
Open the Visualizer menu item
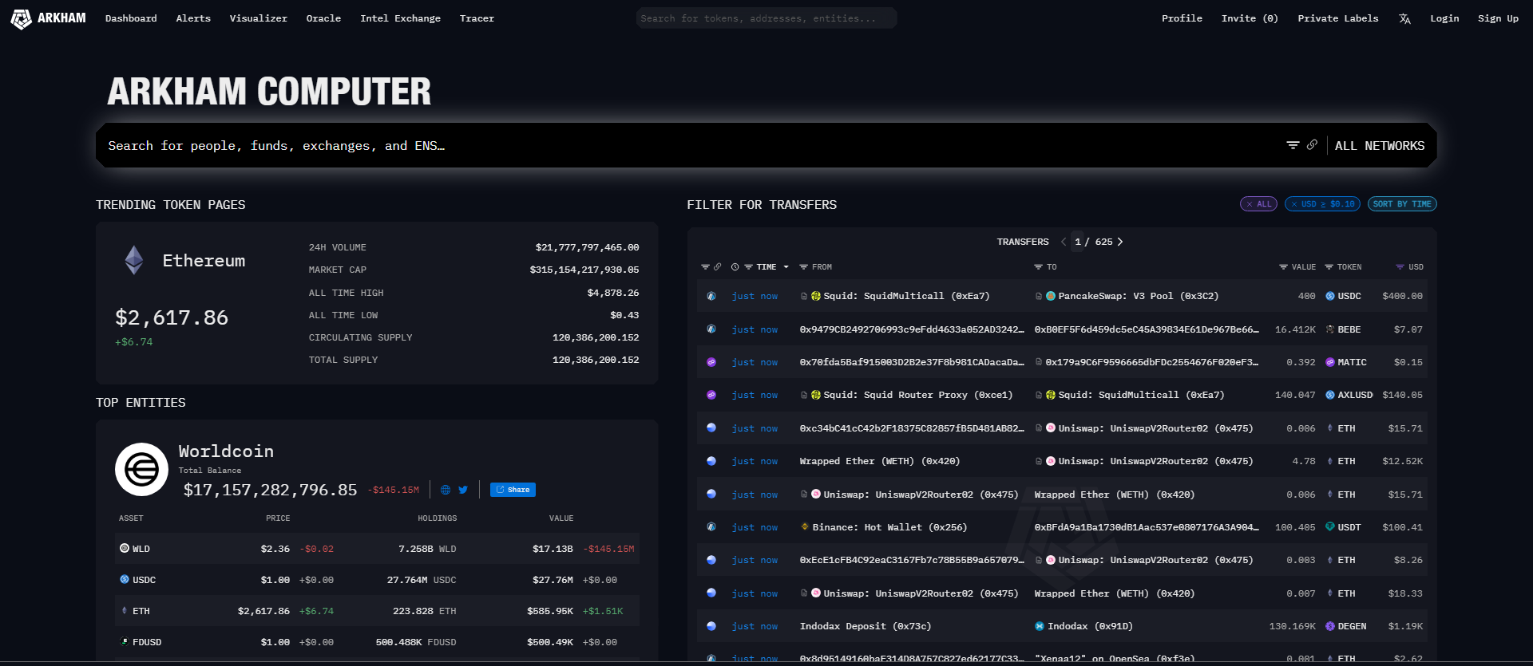(259, 18)
